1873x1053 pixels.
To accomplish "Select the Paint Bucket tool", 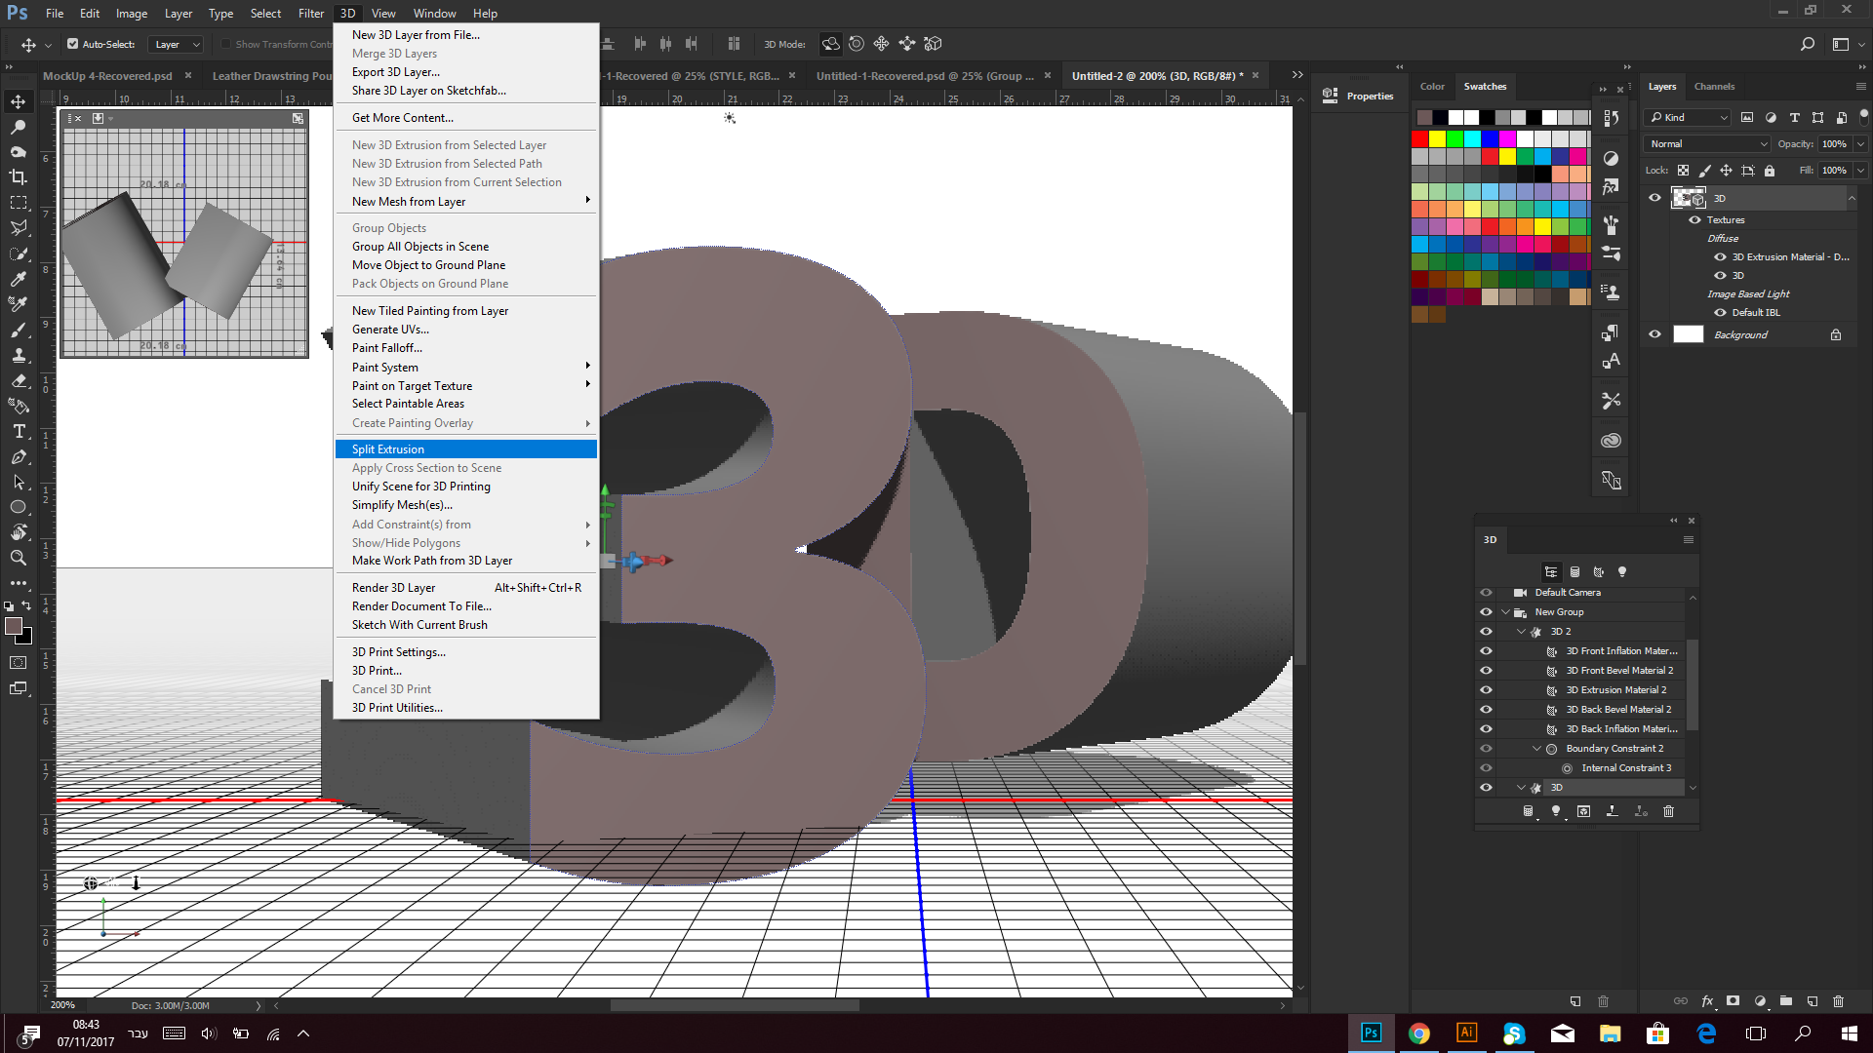I will pyautogui.click(x=19, y=406).
